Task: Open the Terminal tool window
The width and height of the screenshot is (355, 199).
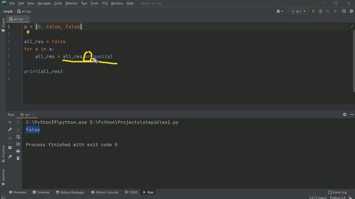Action: coord(41,192)
